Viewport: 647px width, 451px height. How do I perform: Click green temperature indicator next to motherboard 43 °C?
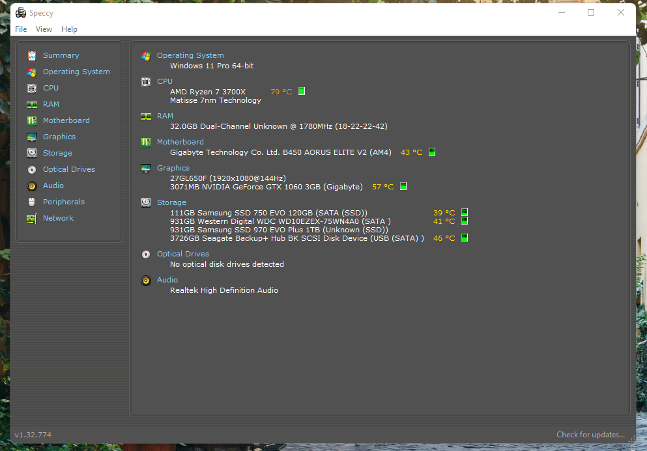point(432,152)
